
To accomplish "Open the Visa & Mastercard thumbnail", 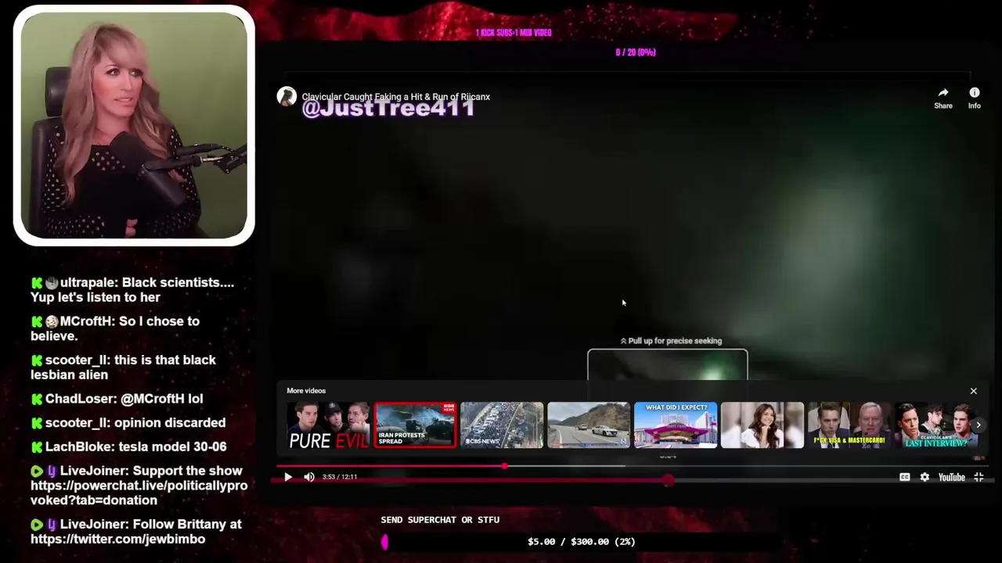I will coord(849,425).
